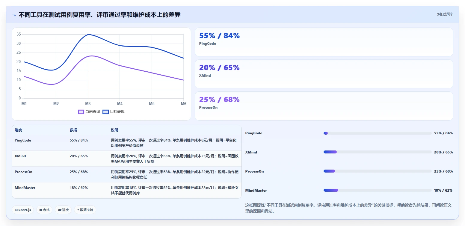
Task: Click the XMind cell in the table
Action: (20, 156)
